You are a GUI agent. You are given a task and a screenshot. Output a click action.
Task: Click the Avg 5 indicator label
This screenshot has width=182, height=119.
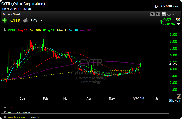coord(26,112)
